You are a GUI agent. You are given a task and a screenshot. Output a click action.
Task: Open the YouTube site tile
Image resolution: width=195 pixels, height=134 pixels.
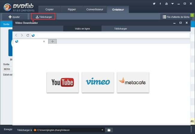[x=63, y=82]
